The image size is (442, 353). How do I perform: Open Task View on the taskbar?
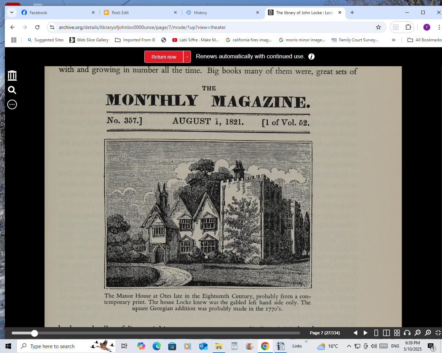(124, 346)
